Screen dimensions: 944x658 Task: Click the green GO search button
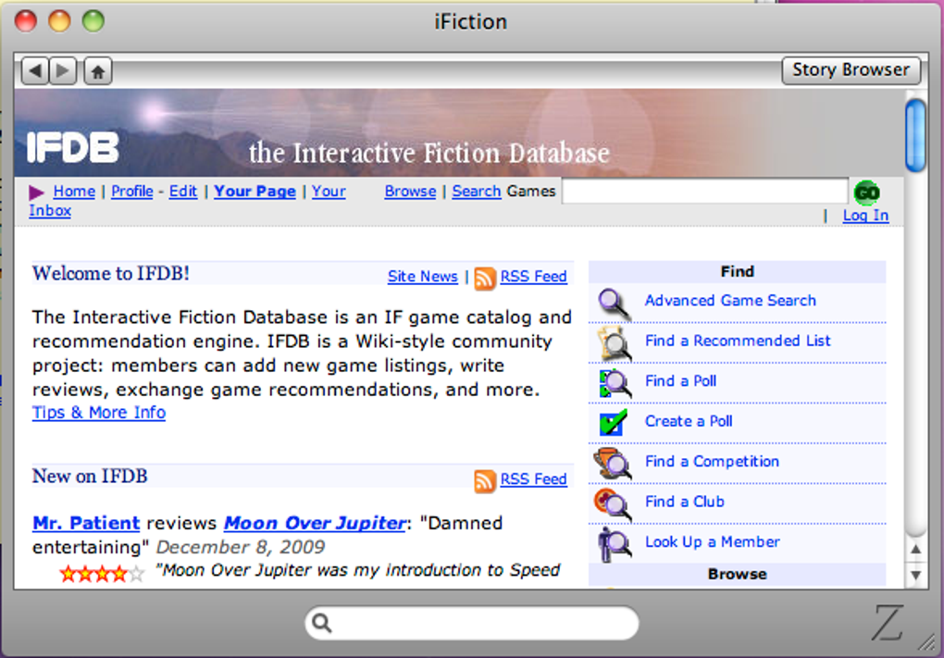[x=866, y=192]
